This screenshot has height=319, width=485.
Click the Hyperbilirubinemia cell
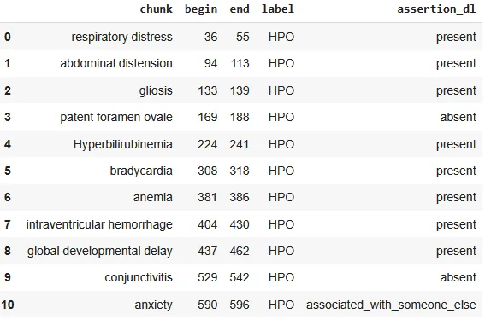point(123,144)
